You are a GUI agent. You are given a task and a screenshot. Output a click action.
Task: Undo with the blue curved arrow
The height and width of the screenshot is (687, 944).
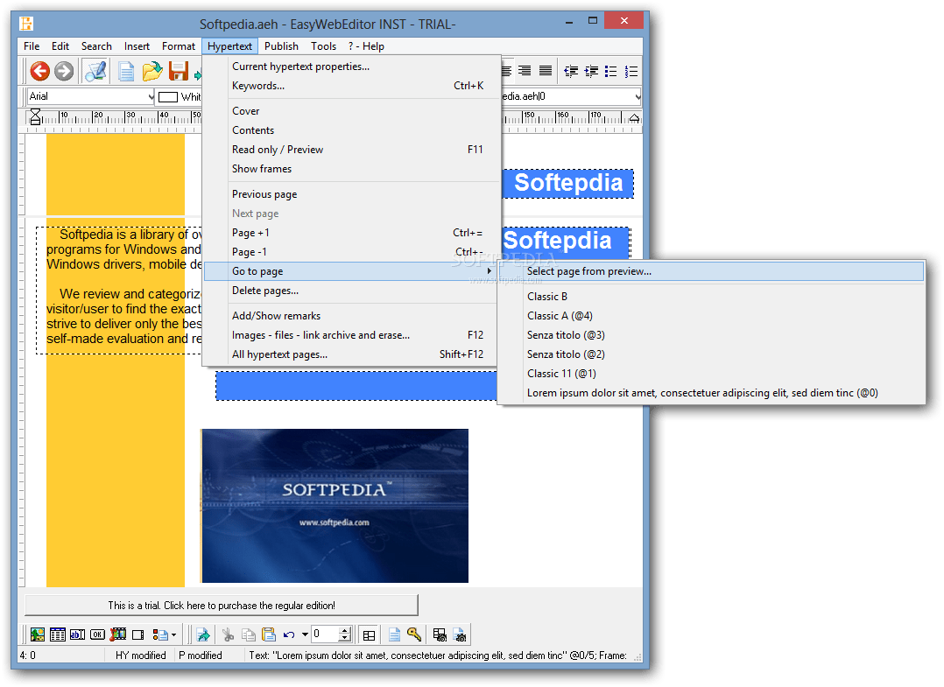289,634
